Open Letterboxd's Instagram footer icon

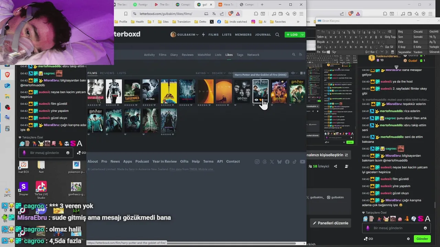[x=257, y=162]
